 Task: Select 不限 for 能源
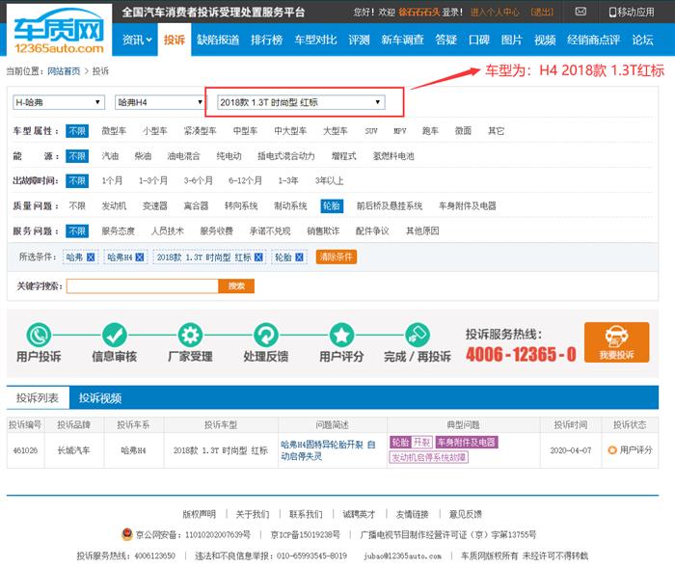[77, 156]
